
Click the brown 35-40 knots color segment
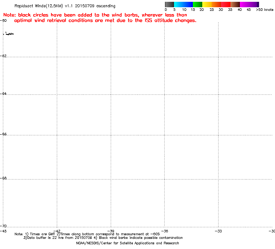[x=235, y=4]
